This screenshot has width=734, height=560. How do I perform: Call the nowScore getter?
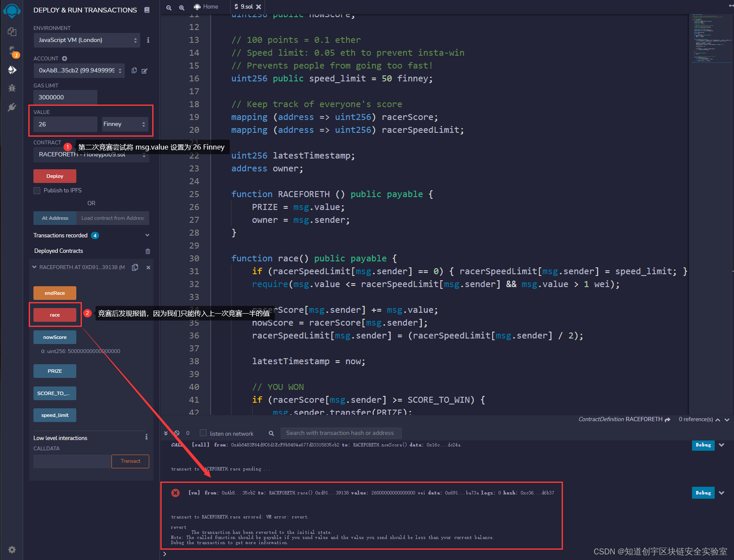pos(55,337)
